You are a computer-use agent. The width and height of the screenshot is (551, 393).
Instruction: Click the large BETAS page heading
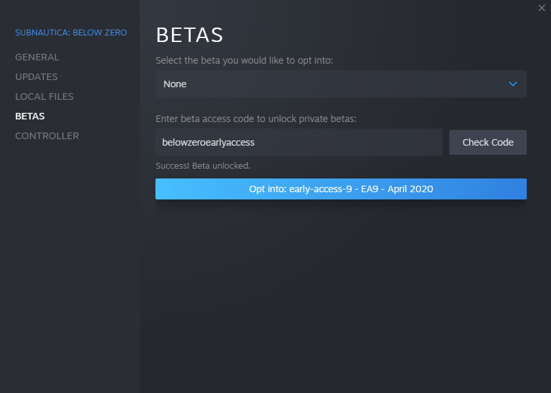point(190,34)
